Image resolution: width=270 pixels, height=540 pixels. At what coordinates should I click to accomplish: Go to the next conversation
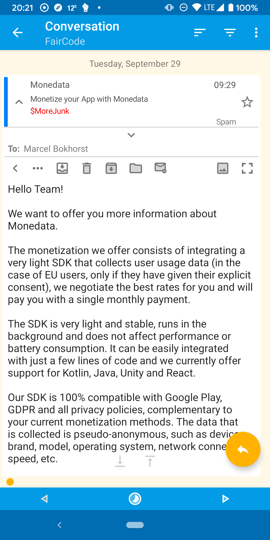pyautogui.click(x=225, y=499)
